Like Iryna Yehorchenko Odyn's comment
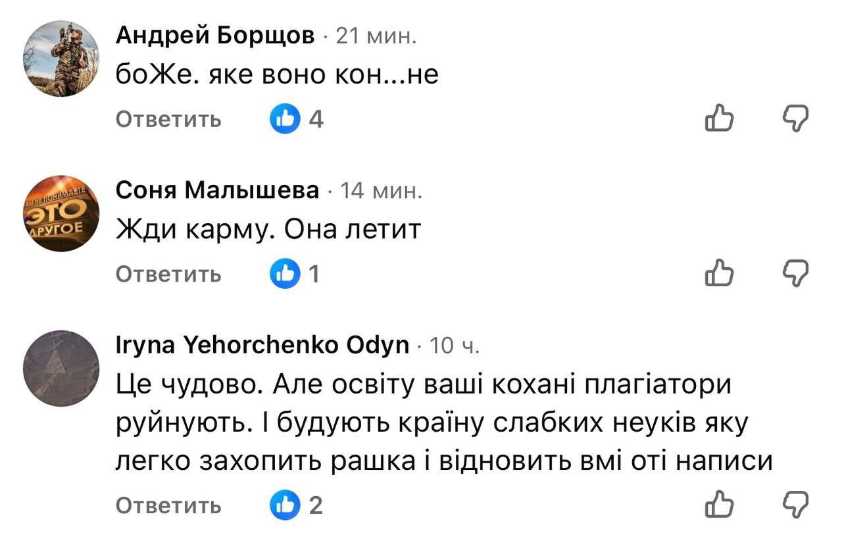 point(718,505)
